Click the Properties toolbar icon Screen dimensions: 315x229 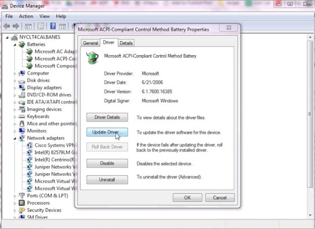pos(40,26)
